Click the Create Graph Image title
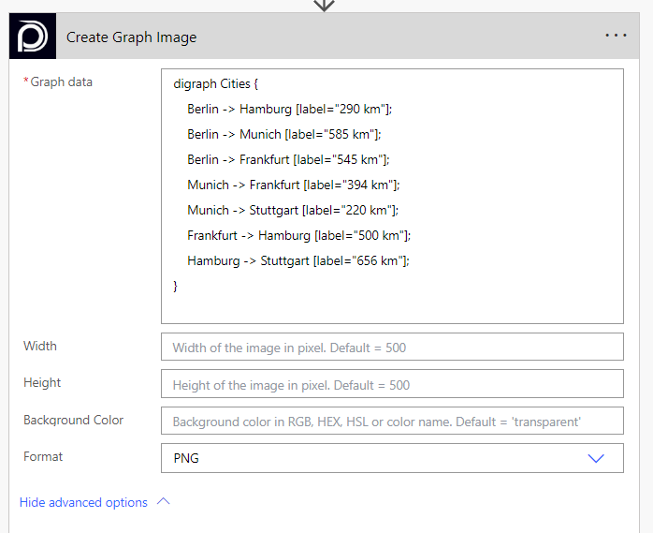The height and width of the screenshot is (533, 653). point(131,37)
